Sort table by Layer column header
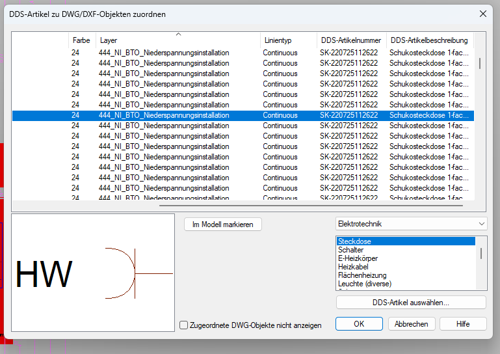Screen dimensions: 500x354 [x=178, y=40]
